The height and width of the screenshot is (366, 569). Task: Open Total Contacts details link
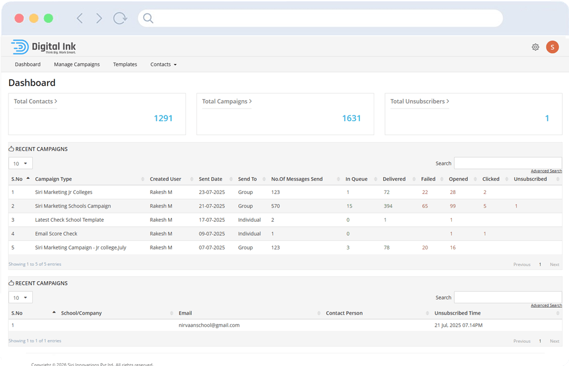[35, 101]
